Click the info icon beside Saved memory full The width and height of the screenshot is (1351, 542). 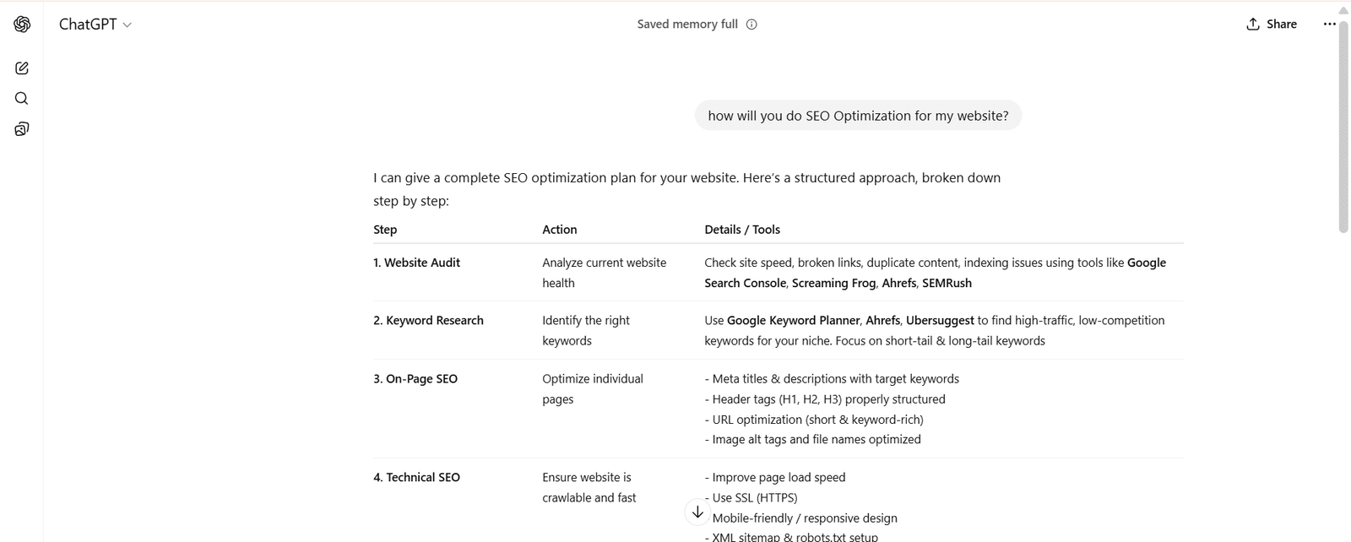tap(751, 24)
